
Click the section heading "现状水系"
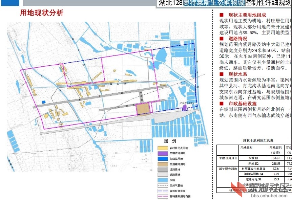[238, 74]
